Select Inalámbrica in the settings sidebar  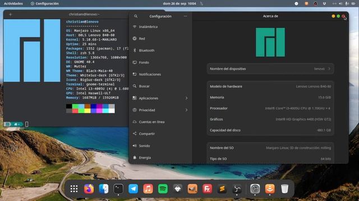coord(160,27)
